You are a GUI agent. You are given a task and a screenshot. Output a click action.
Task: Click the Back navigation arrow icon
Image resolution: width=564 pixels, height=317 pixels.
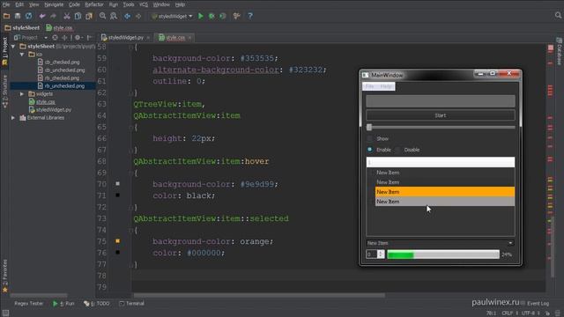127,16
